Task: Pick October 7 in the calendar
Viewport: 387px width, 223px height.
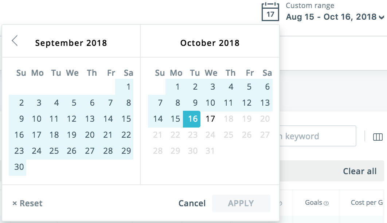Action: (160, 103)
